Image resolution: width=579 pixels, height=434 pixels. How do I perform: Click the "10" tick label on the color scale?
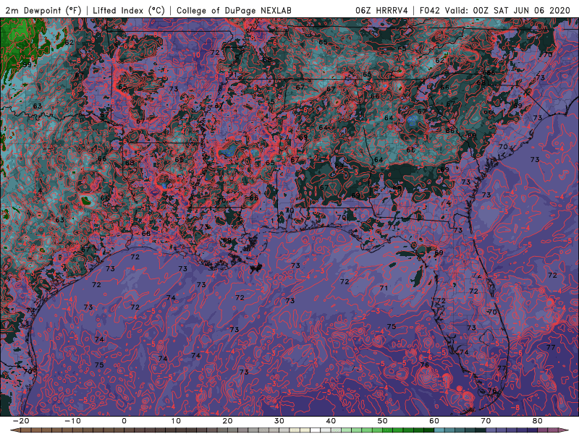tap(176, 421)
